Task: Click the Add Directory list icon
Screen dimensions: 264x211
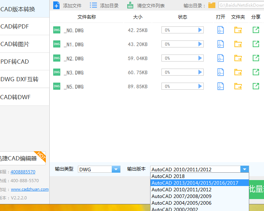Action: [x=93, y=5]
